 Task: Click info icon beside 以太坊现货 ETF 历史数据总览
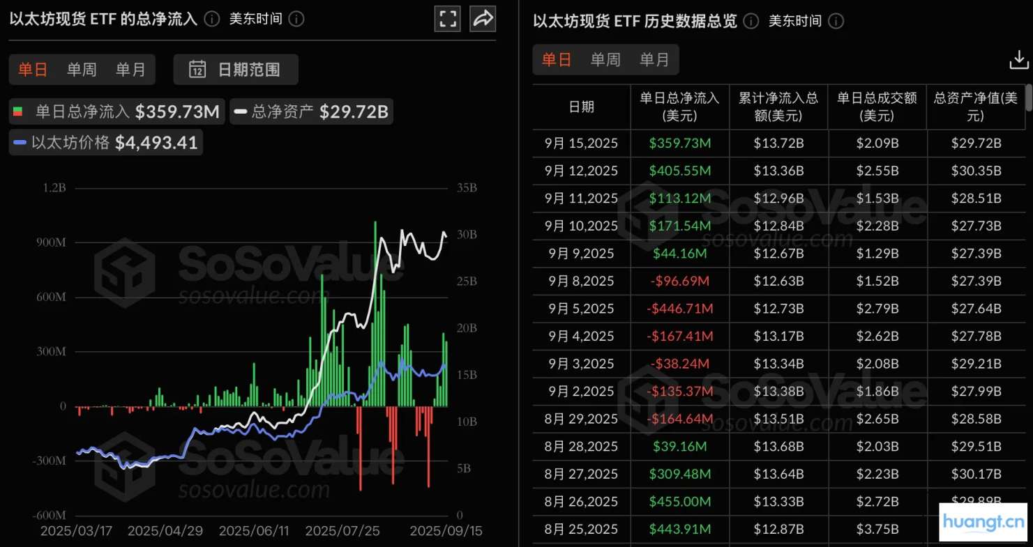[751, 21]
